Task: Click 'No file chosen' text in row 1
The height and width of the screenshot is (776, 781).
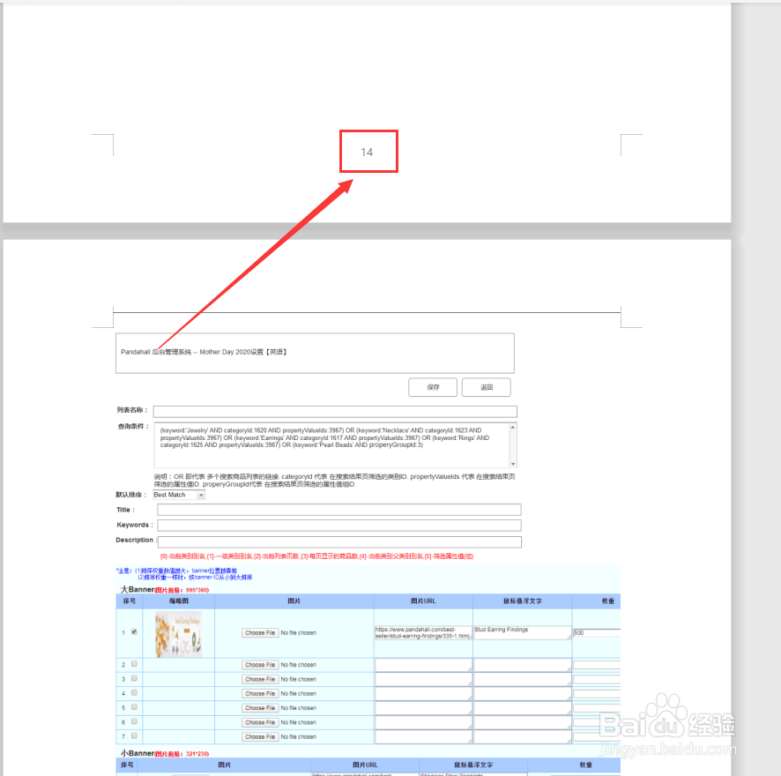Action: [x=298, y=633]
